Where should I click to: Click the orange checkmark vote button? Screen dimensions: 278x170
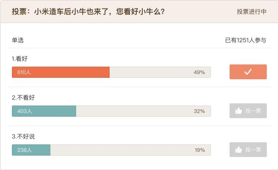[248, 72]
